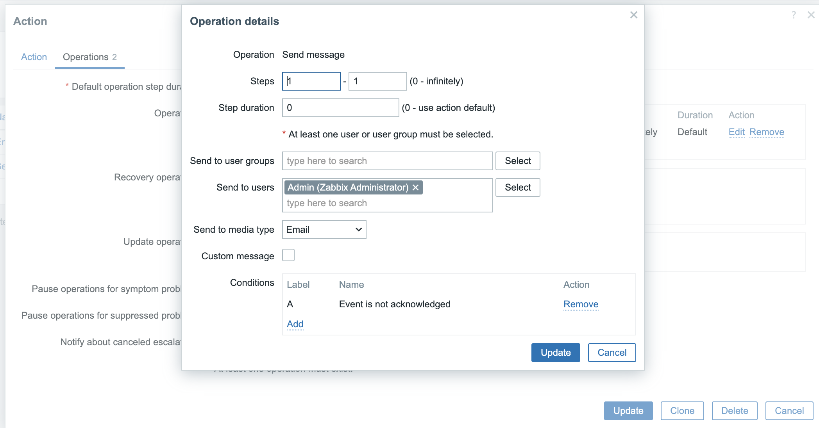Click the Step duration input
This screenshot has height=428, width=819.
pyautogui.click(x=340, y=108)
